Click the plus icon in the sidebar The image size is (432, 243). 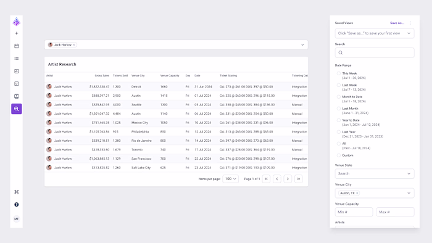click(x=17, y=33)
